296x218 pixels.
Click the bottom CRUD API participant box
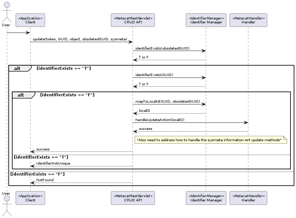[x=133, y=198]
